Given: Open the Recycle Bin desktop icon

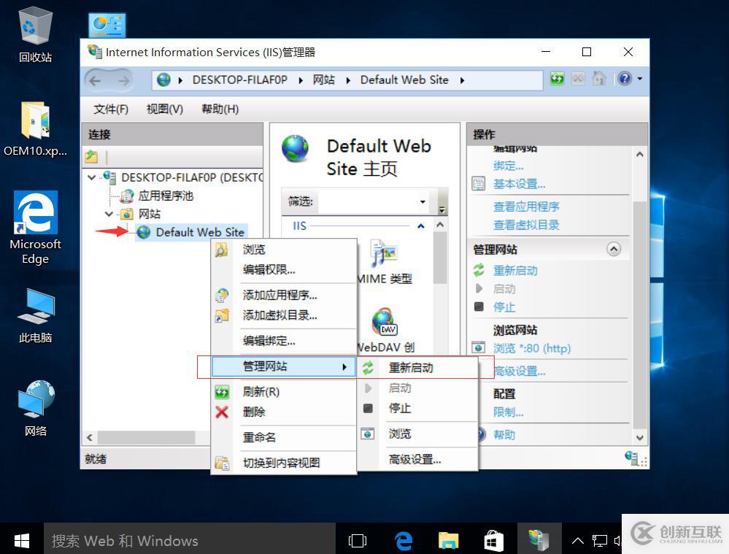Looking at the screenshot, I should pyautogui.click(x=35, y=34).
